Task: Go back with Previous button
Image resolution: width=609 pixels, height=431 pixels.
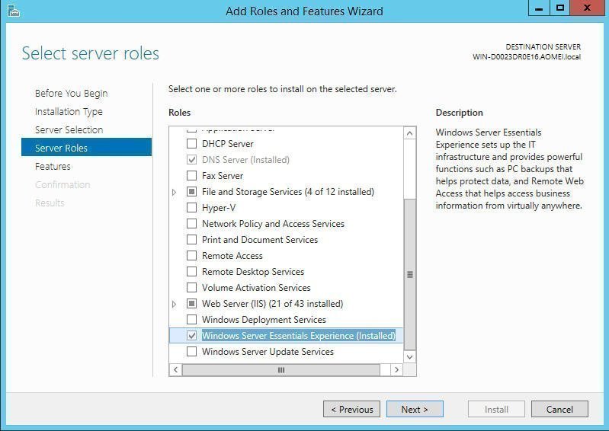Action: coord(351,409)
